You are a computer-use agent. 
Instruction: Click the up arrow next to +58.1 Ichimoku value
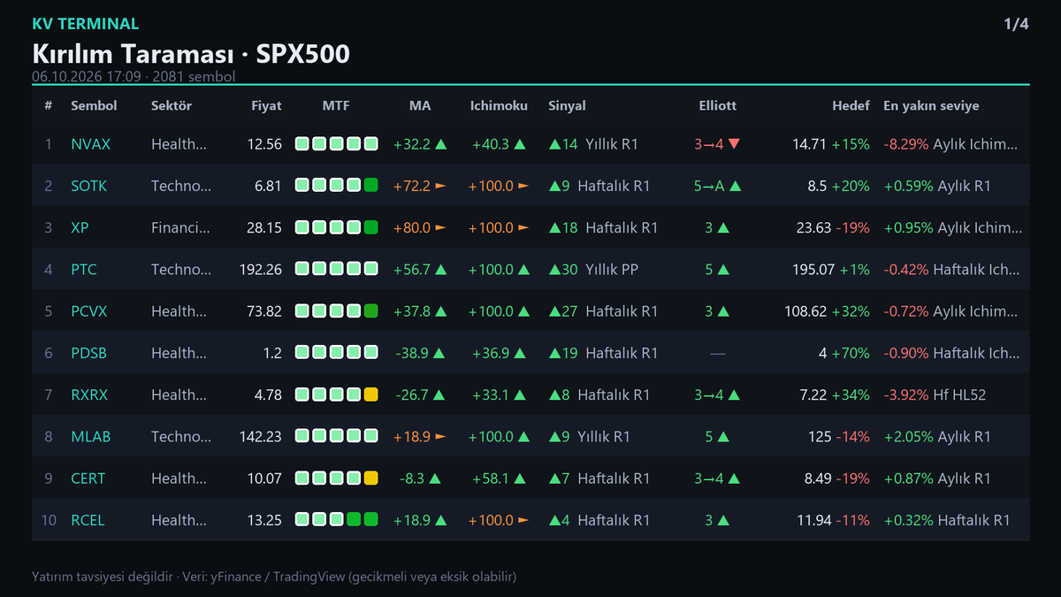520,478
